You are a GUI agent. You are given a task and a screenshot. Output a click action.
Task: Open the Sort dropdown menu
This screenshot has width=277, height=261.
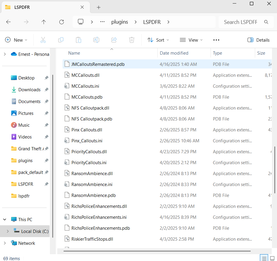point(158,40)
